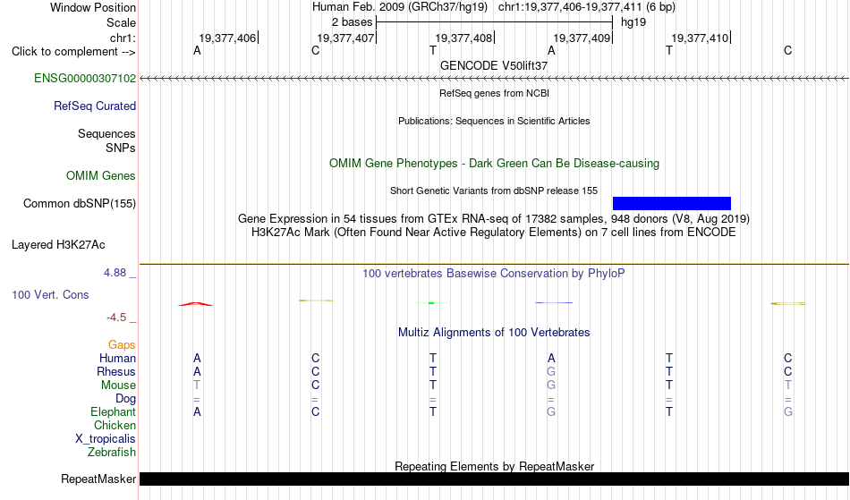Click the Chicken species label
The image size is (850, 500).
click(x=115, y=425)
